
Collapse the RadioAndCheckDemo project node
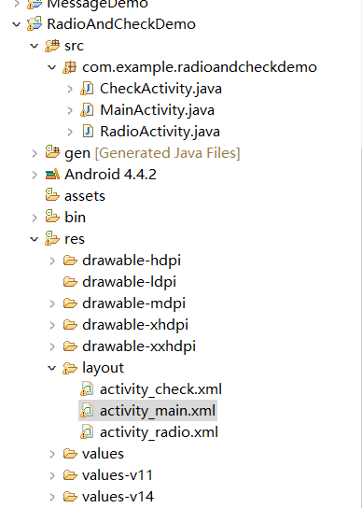[x=17, y=24]
